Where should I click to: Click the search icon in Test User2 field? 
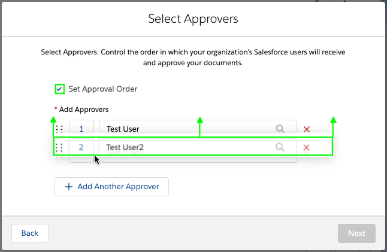[x=280, y=147]
